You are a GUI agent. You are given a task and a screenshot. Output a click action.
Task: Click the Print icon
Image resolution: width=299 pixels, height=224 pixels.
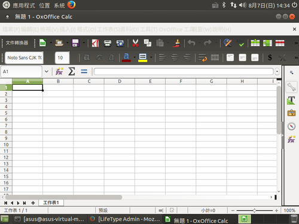point(108,43)
